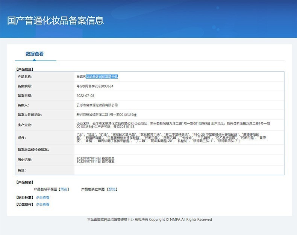This screenshot has height=235, width=297.
Task: Click the 备注 row label
Action: point(22,170)
